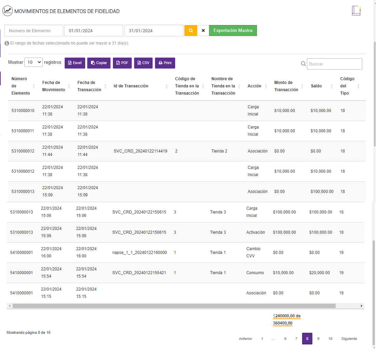
Task: Sort table by Acción column
Action: click(257, 86)
